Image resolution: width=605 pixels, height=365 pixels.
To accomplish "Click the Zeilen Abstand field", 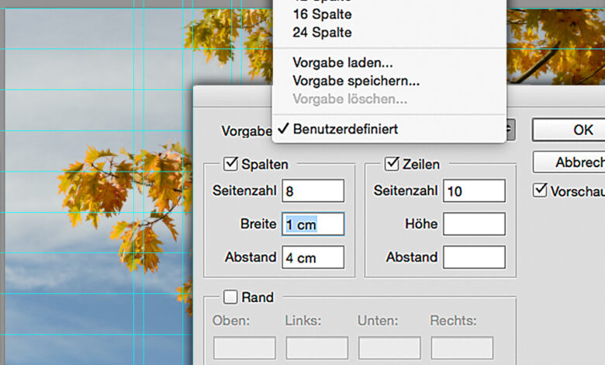I will tap(474, 258).
